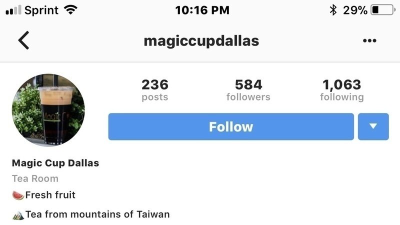Tap the magiccupdallas username title
This screenshot has width=400, height=225.
click(x=201, y=41)
